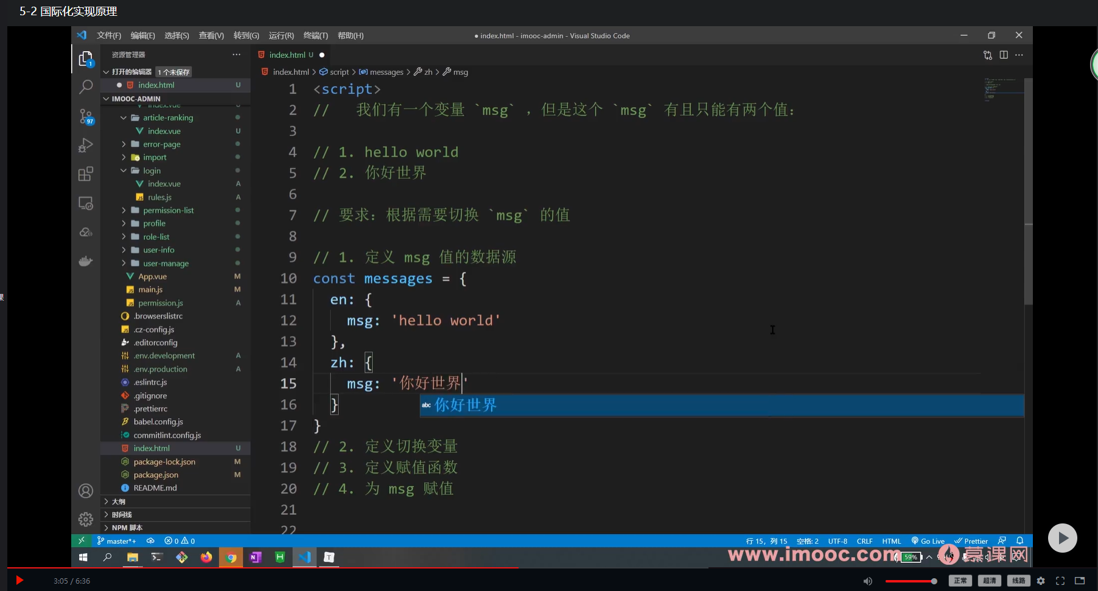Select 超清 playback quality
1098x591 pixels.
(990, 581)
